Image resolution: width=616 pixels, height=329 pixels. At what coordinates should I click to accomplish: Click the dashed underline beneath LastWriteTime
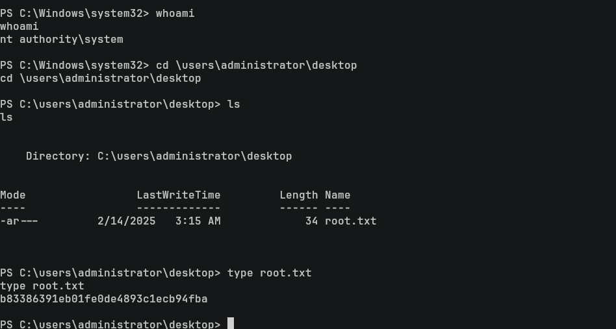click(x=178, y=208)
